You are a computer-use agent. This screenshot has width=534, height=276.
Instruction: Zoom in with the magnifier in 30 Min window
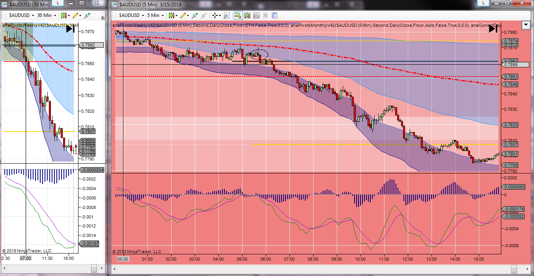coord(87,15)
